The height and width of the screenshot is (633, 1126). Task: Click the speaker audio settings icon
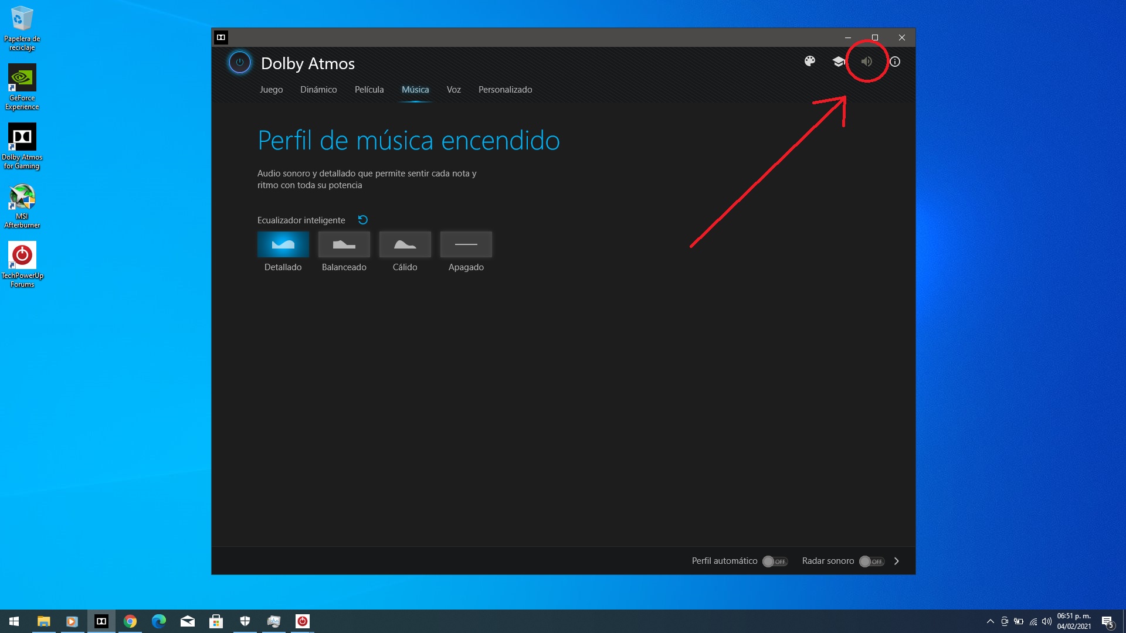867,61
